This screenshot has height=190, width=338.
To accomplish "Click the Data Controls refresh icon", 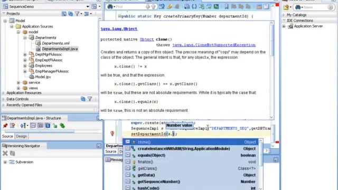I will [x=83, y=99].
